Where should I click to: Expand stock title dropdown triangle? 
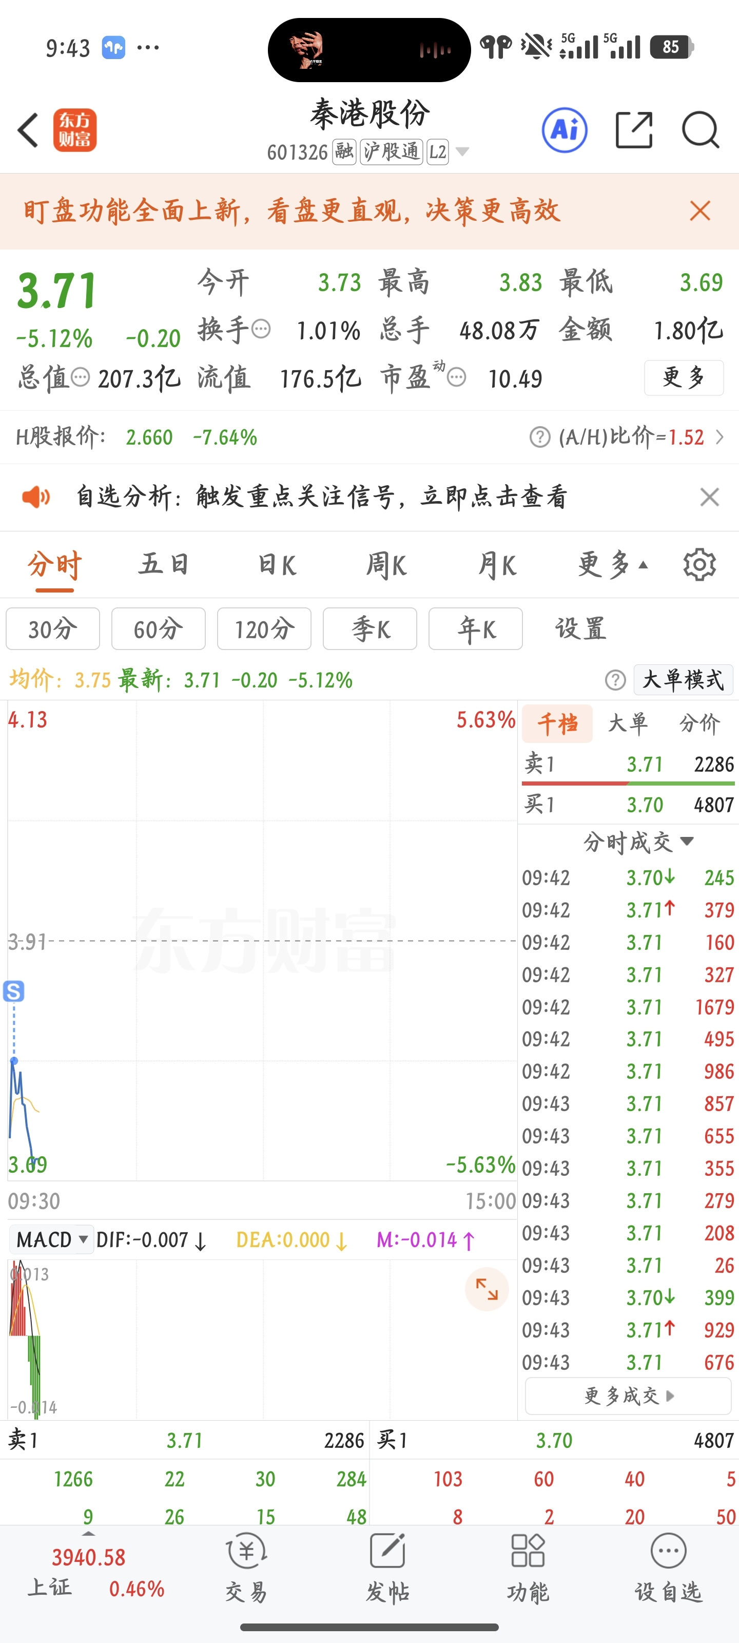coord(462,152)
